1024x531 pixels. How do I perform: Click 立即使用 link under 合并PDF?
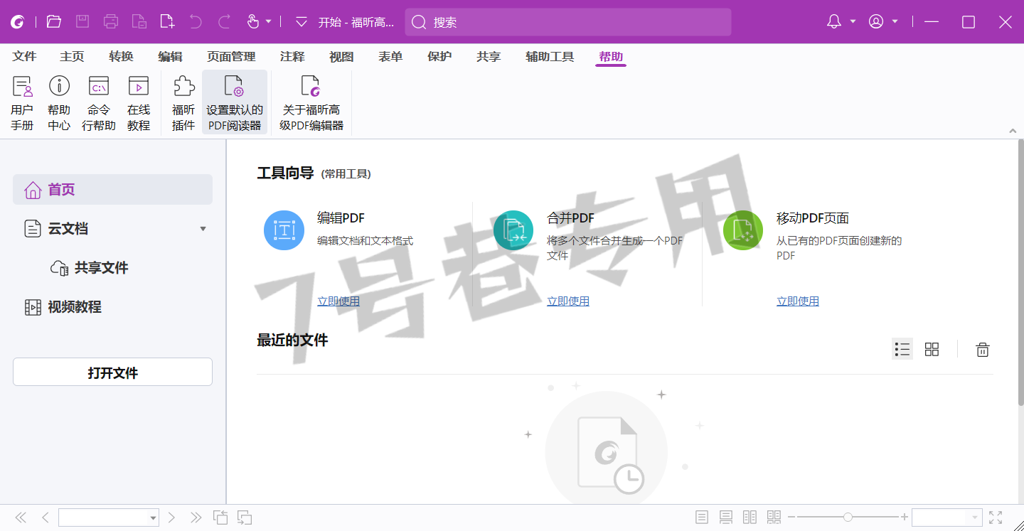tap(568, 301)
